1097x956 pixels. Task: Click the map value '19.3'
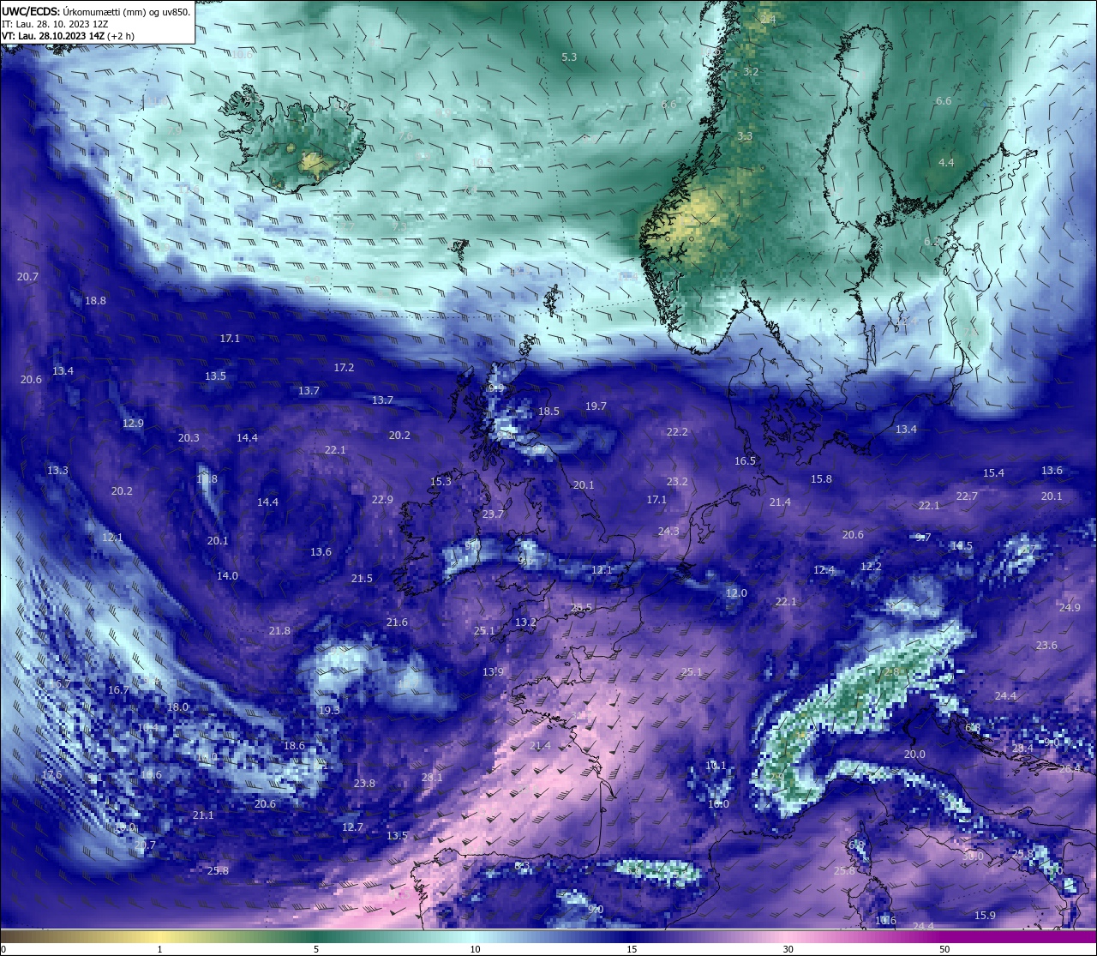329,711
